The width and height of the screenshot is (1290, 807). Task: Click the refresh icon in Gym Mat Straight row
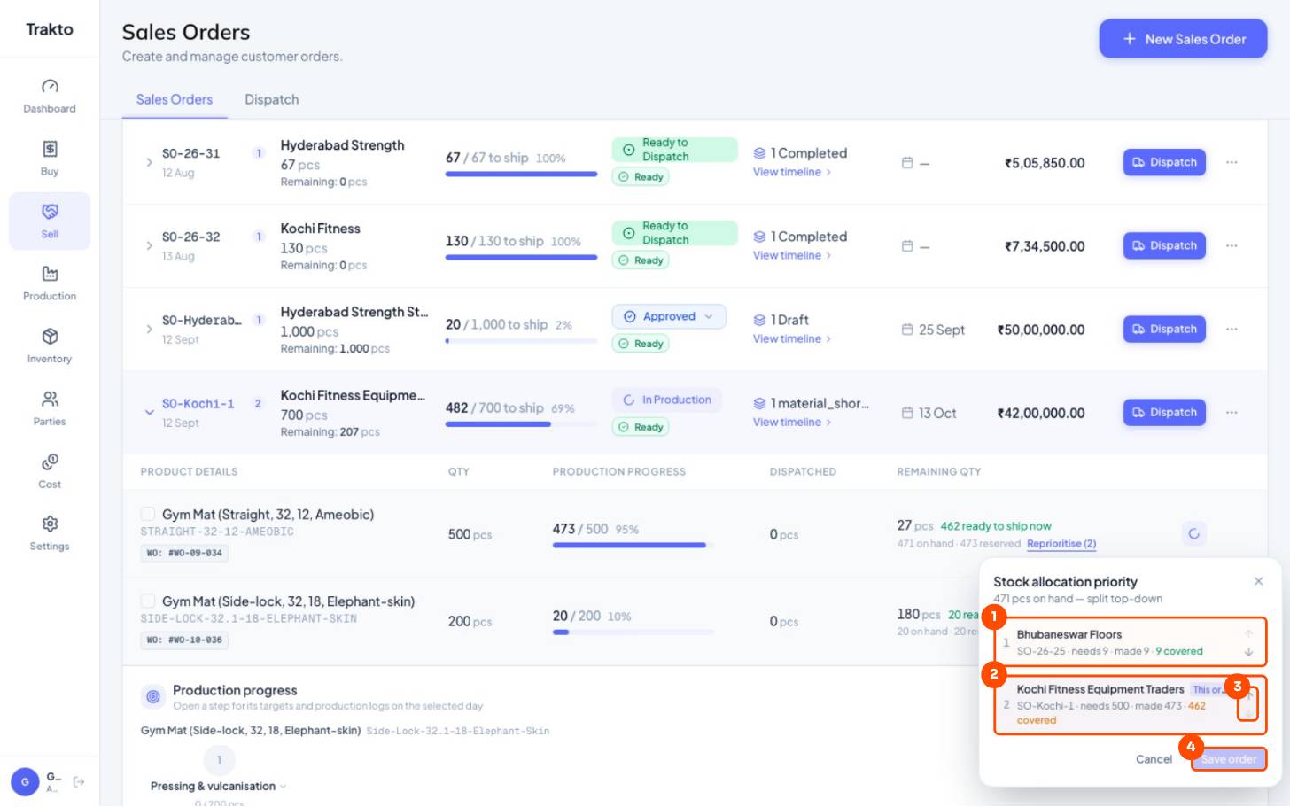point(1194,534)
